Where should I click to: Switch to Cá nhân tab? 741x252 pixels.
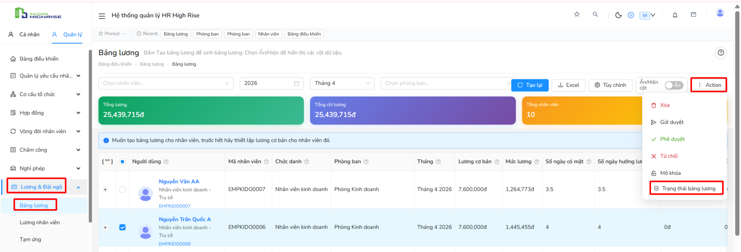tap(24, 34)
